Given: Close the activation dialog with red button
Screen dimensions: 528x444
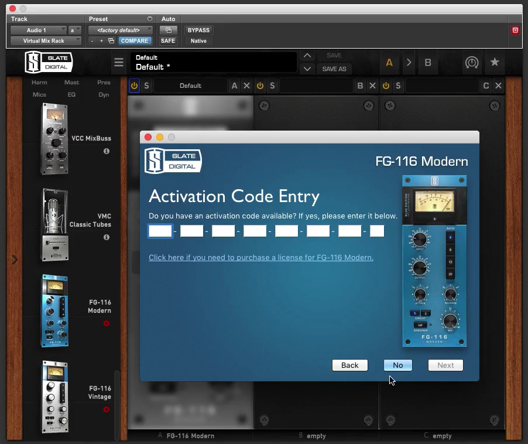Looking at the screenshot, I should coord(148,137).
